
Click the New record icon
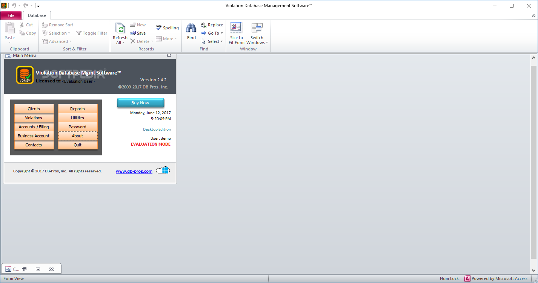point(133,25)
